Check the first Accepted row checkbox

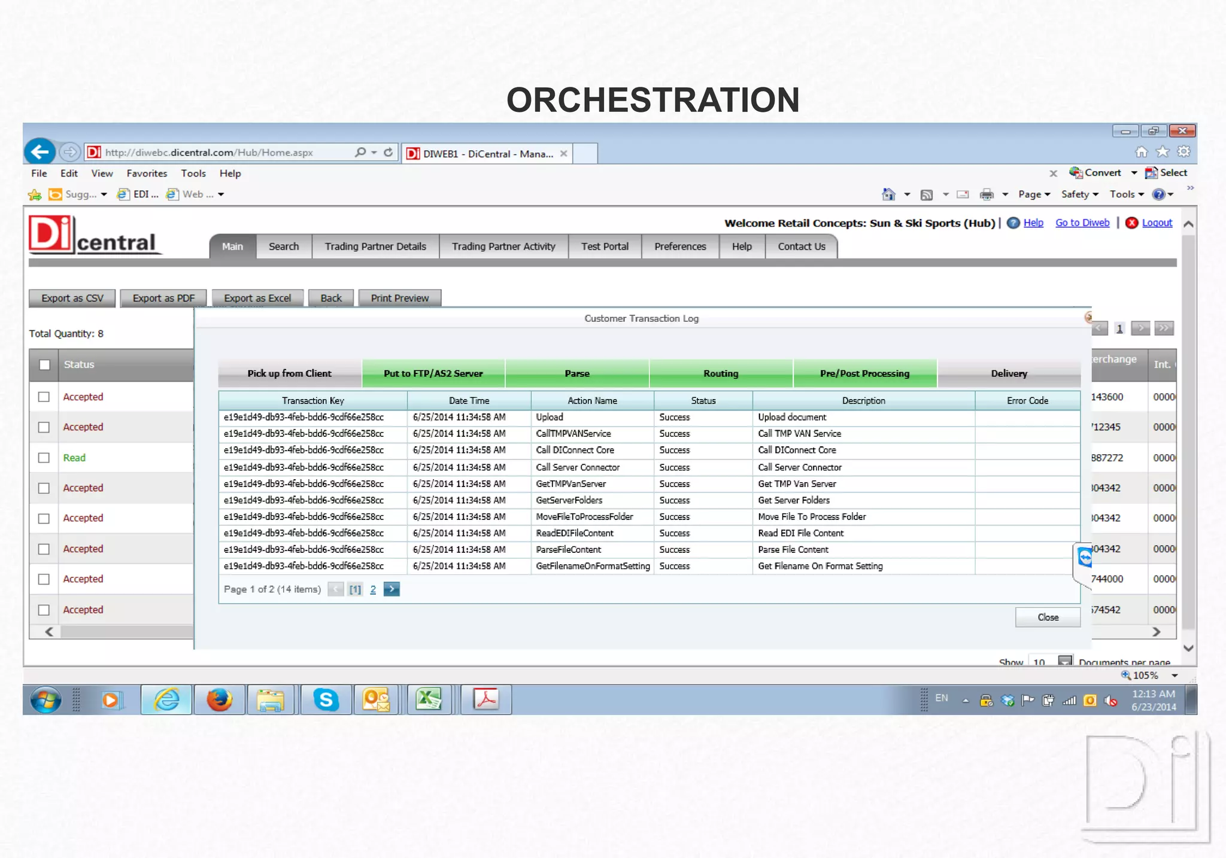tap(44, 397)
